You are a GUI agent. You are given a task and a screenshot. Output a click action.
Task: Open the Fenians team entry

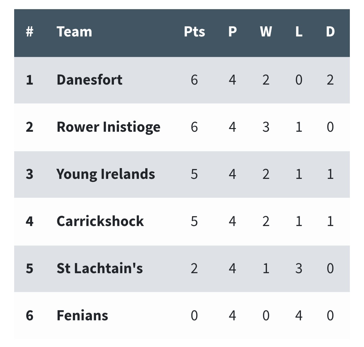pyautogui.click(x=82, y=316)
